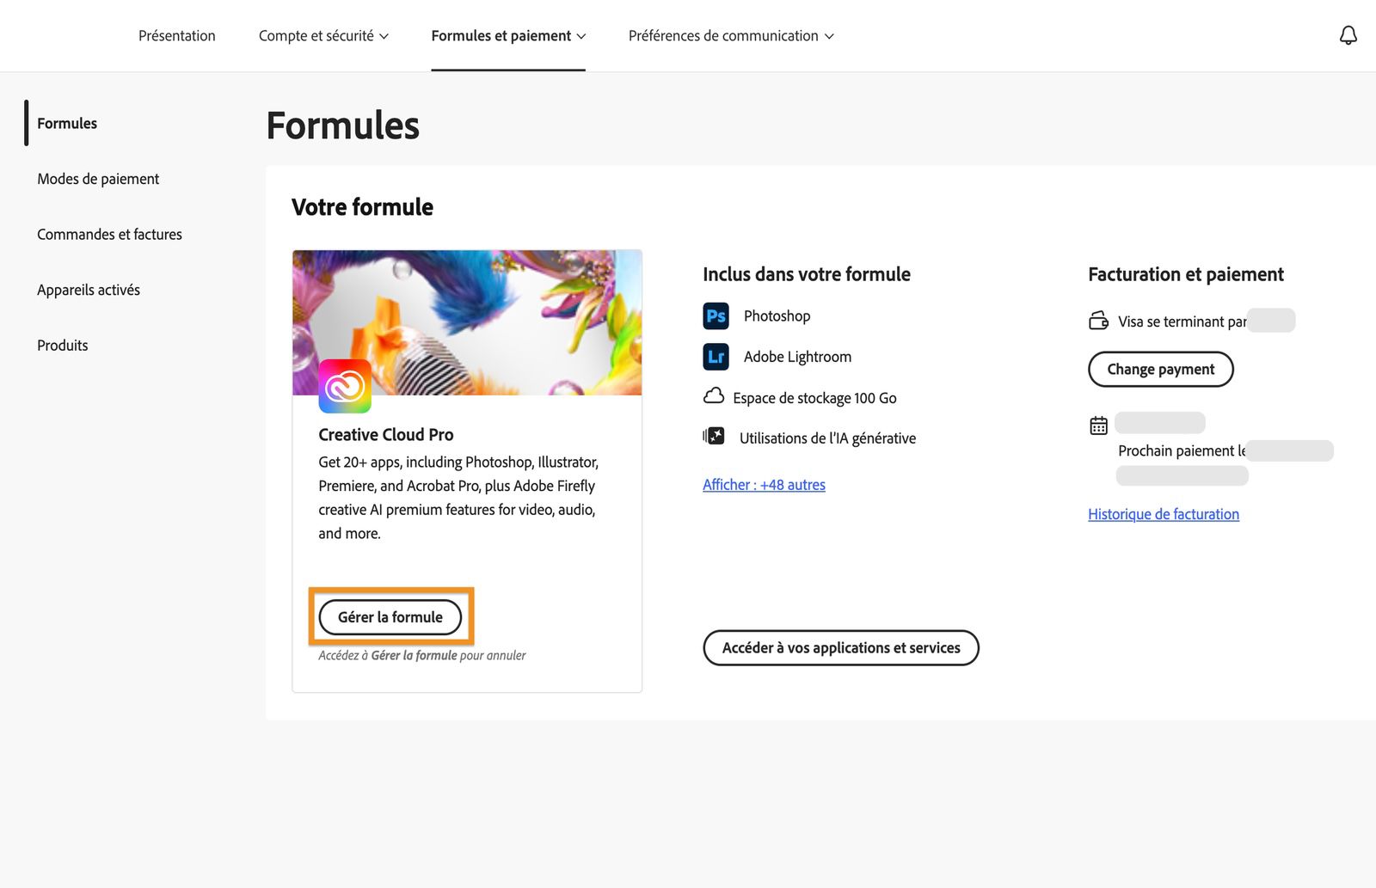This screenshot has width=1376, height=888.
Task: Click the Votre formule heading
Action: 362,207
